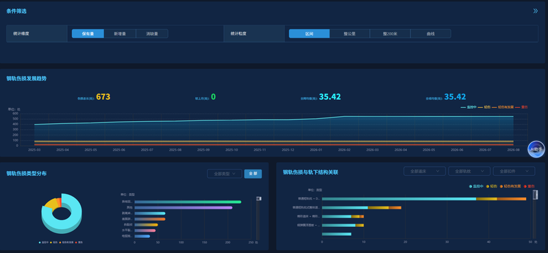
Task: Click red legend dot below donut chart
Action: tap(76, 242)
